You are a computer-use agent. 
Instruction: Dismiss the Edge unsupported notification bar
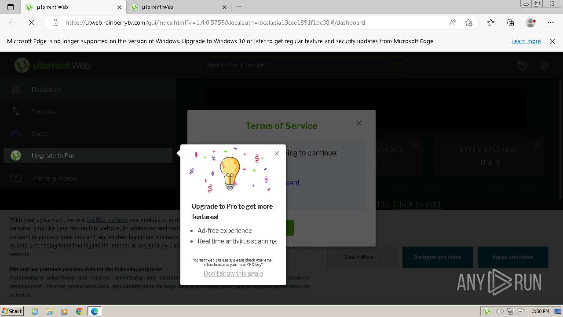(x=552, y=41)
